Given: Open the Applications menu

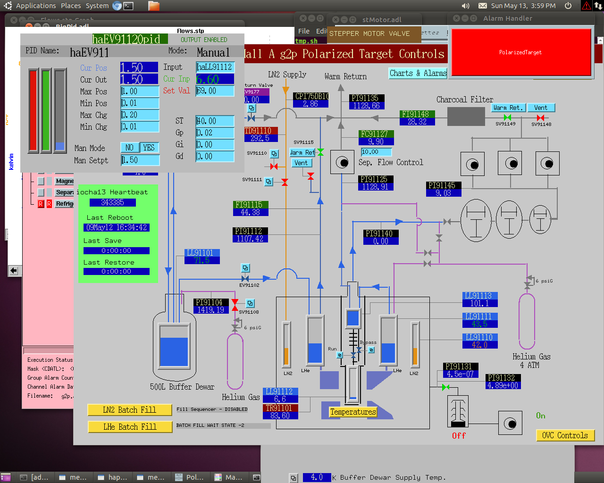Looking at the screenshot, I should pos(36,6).
